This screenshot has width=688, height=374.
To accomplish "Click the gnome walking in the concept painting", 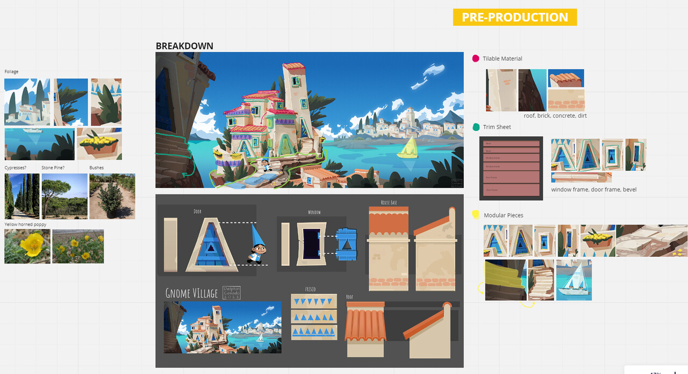I will click(x=264, y=163).
